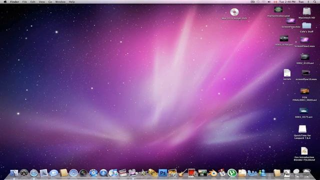Open the open-folder documents stack in Dock
The width and height of the screenshot is (320, 180).
242,173
